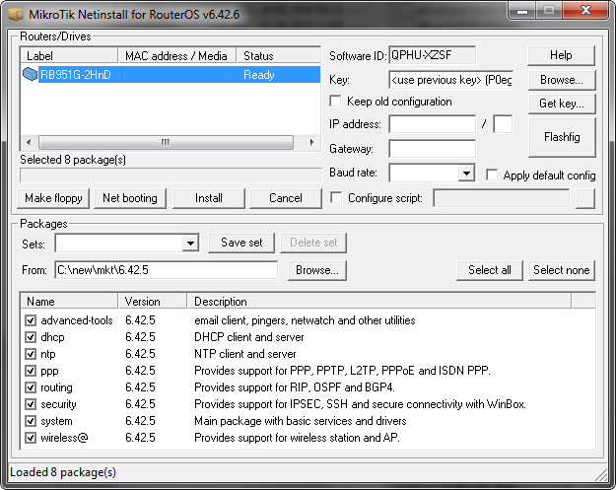Image resolution: width=616 pixels, height=490 pixels.
Task: Click the netmask field after the slash
Action: click(503, 124)
